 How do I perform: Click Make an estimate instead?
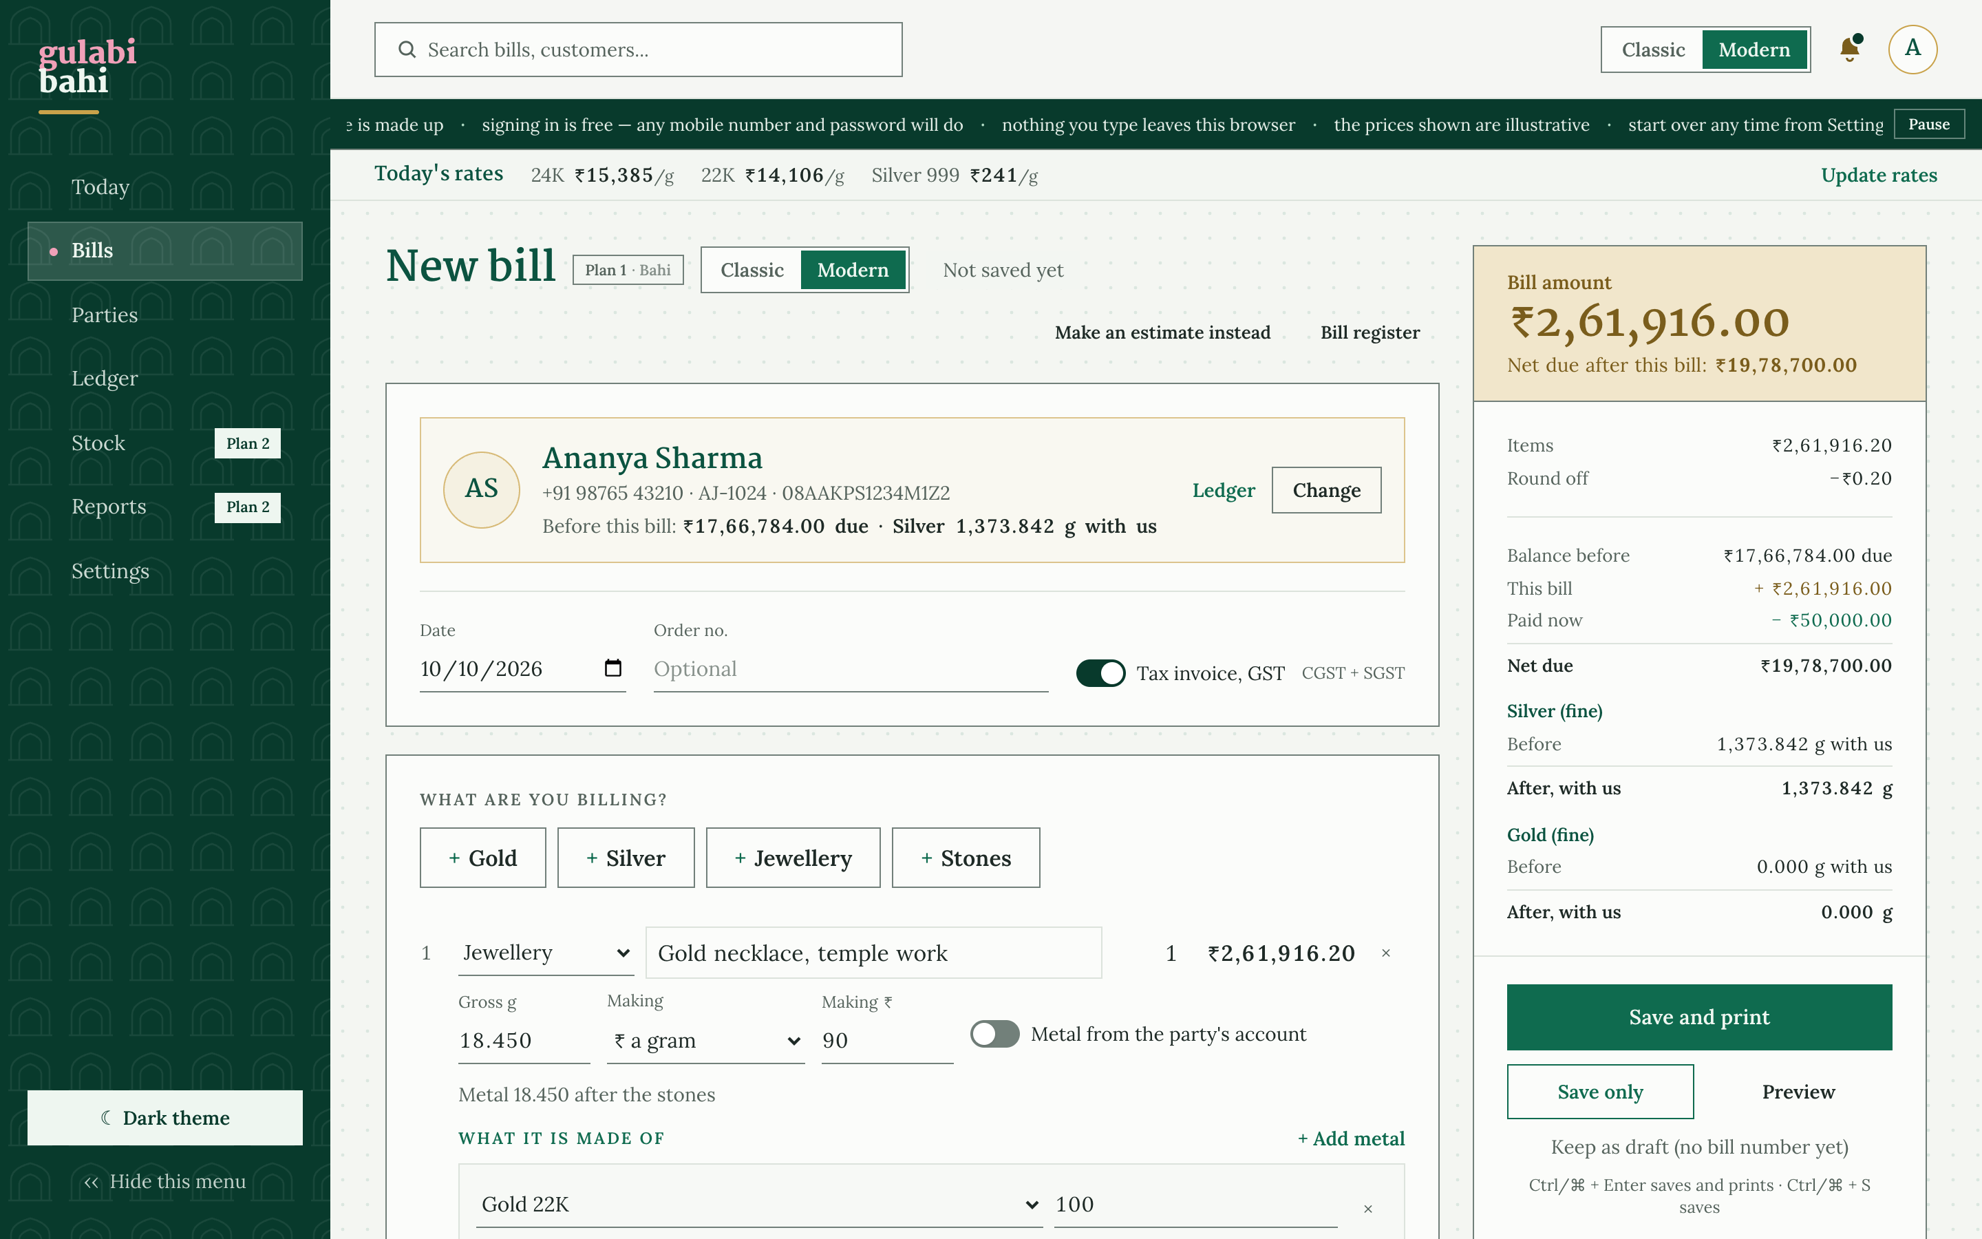pyautogui.click(x=1162, y=332)
